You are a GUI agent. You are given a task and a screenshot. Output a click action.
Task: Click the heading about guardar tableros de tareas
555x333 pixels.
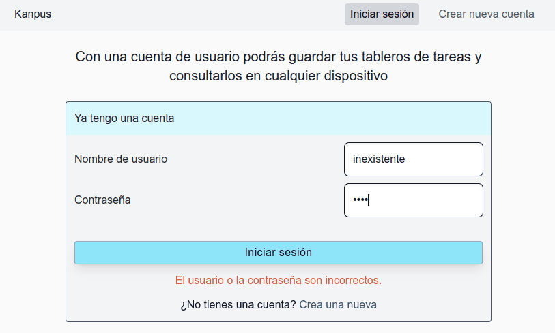[279, 66]
